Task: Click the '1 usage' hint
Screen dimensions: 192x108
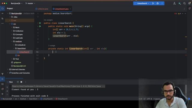Action: point(52,46)
